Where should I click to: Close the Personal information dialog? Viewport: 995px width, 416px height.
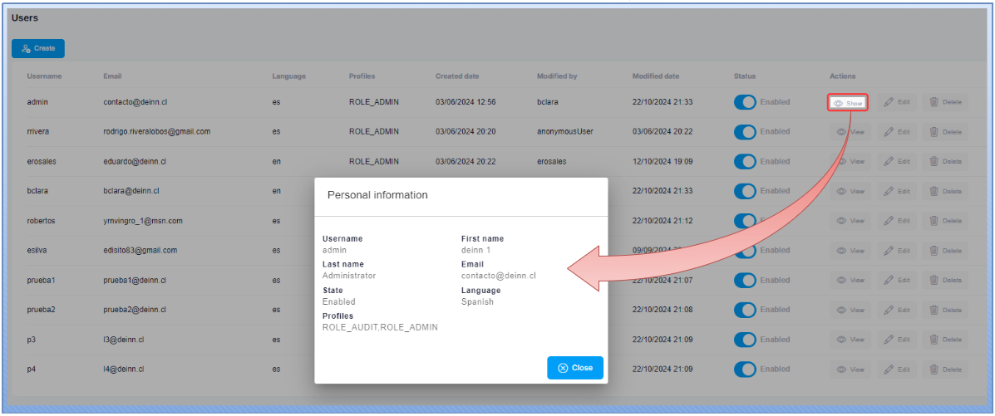575,368
